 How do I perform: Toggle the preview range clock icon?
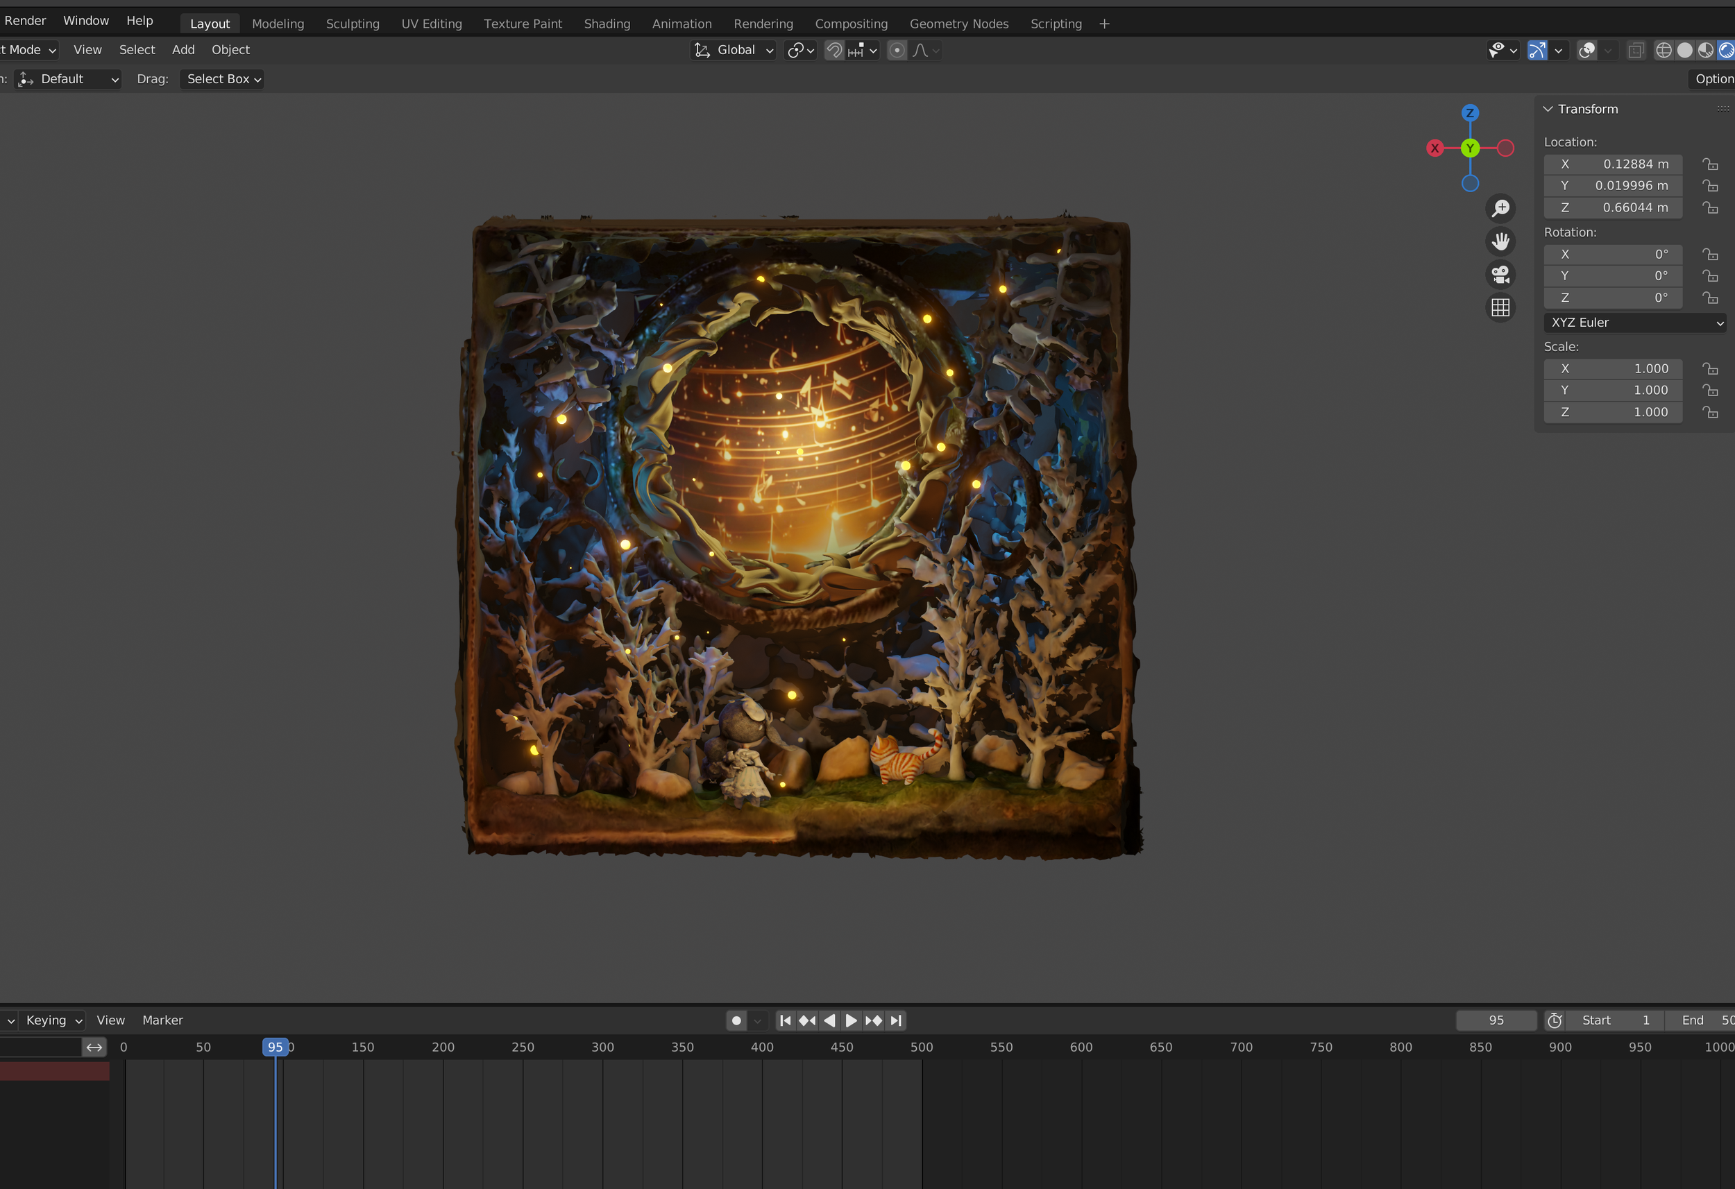click(x=1555, y=1020)
